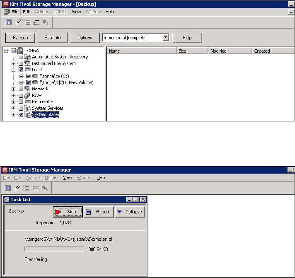This screenshot has height=278, width=295.
Task: Click the search files icon in Backup window toolbar
Action: [x=45, y=22]
